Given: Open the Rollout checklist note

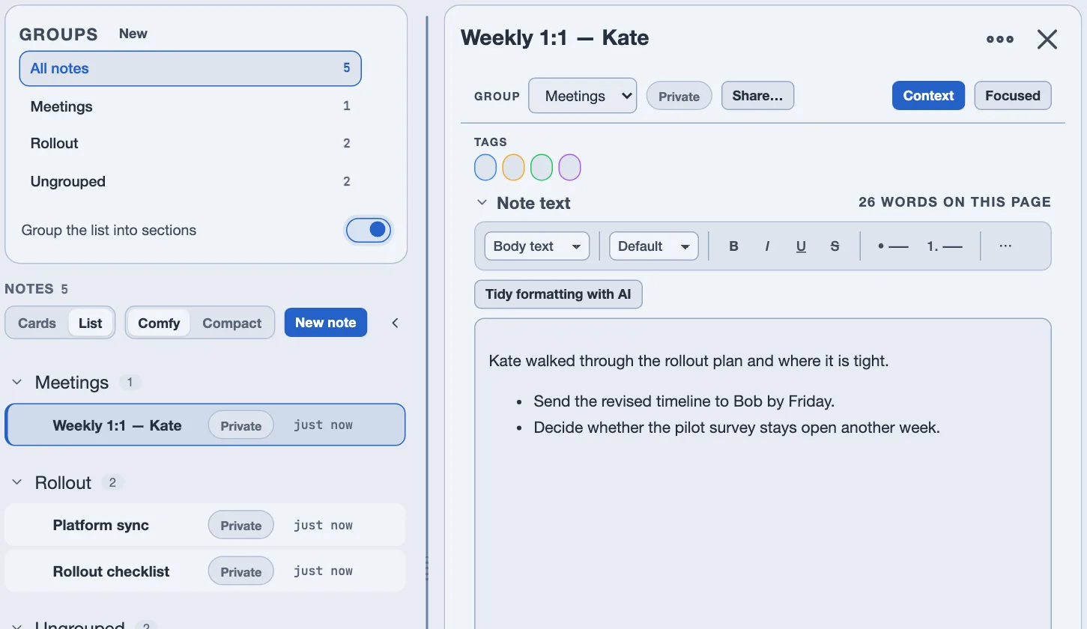Looking at the screenshot, I should pos(205,571).
